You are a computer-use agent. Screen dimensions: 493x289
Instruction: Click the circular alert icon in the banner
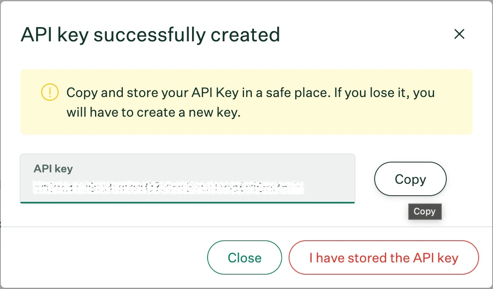(x=50, y=93)
